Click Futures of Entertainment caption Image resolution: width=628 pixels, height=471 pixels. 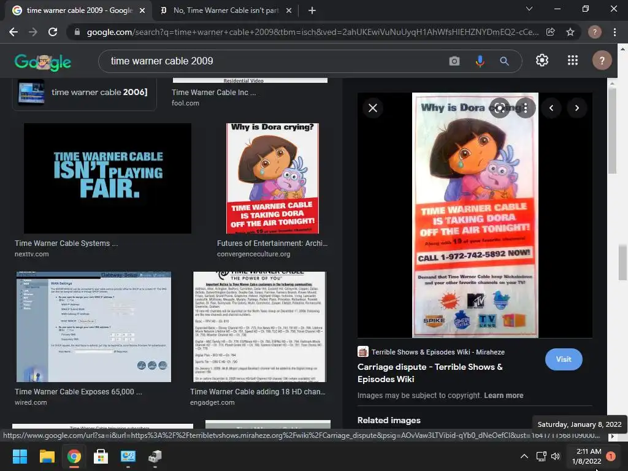tap(272, 243)
